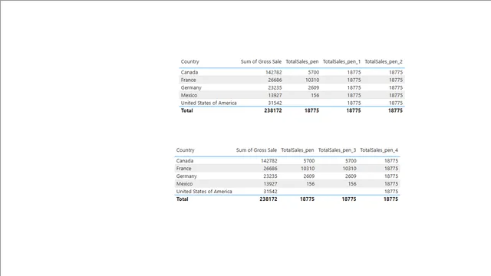Click USA's 18775 under TotalSales_pen_4
Viewport: 491px width, 276px height.
[391, 192]
